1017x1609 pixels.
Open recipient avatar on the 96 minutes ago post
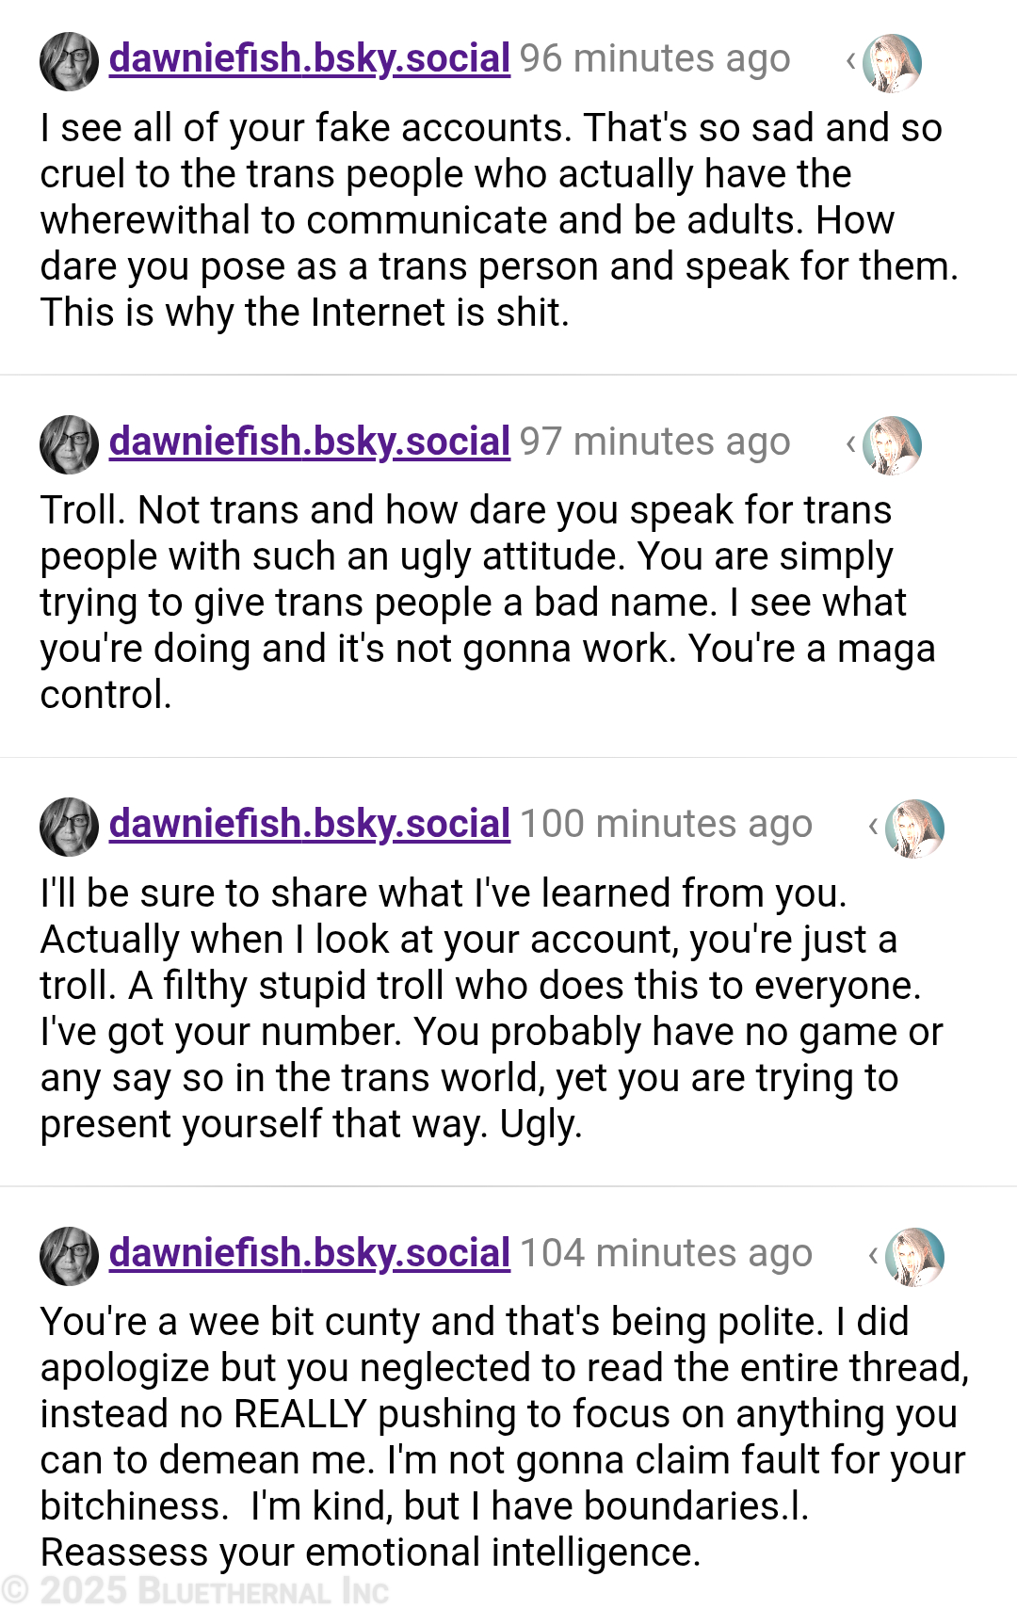(x=892, y=63)
